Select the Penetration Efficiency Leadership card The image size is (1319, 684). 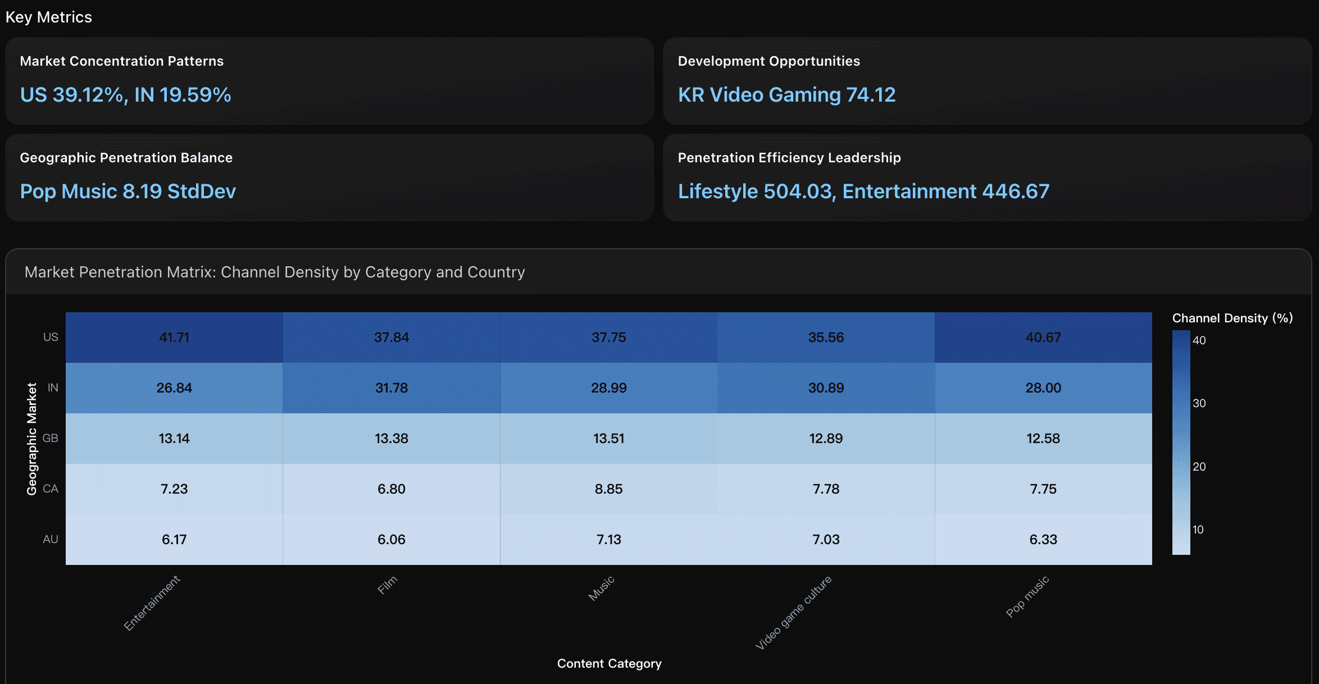point(988,177)
